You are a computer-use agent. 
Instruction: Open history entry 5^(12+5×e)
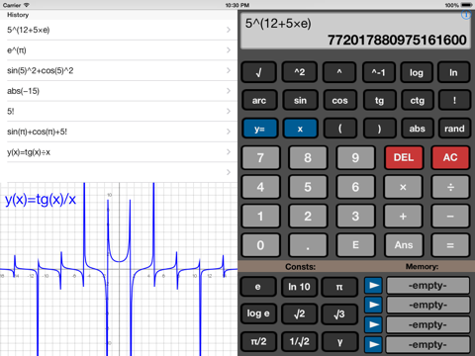tap(119, 30)
